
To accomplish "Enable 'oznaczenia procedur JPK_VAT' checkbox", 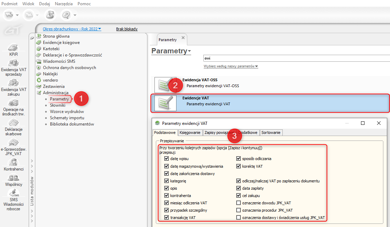I will pyautogui.click(x=239, y=210).
